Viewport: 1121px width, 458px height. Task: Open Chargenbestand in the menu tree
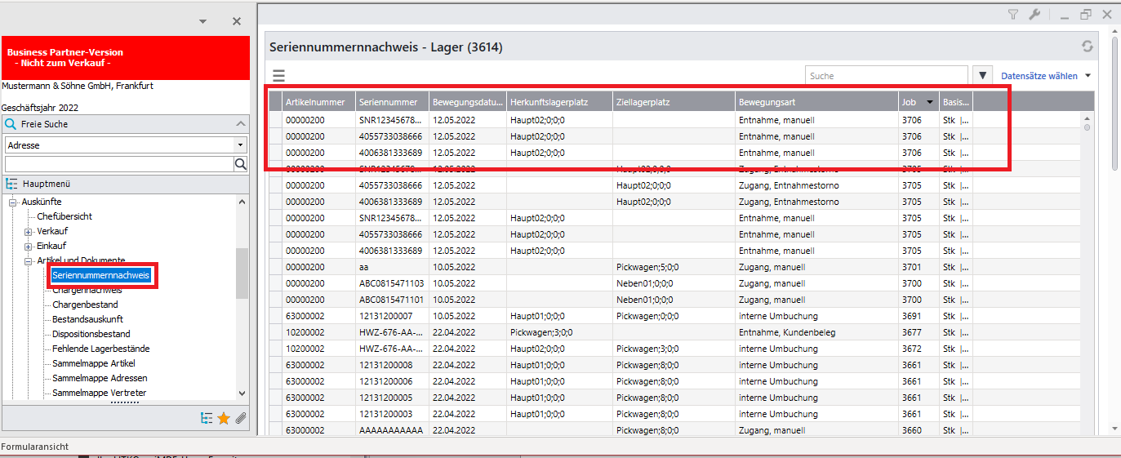tap(85, 305)
